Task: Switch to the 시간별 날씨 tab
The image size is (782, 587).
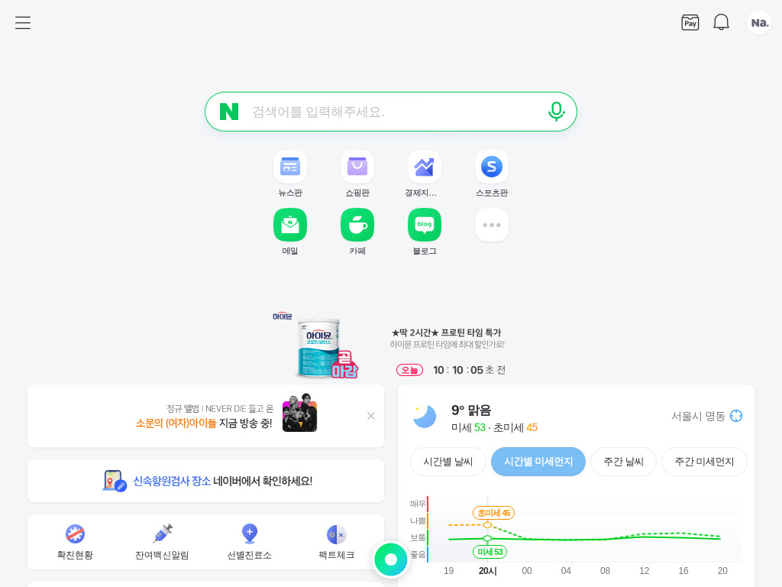Action: (x=448, y=462)
